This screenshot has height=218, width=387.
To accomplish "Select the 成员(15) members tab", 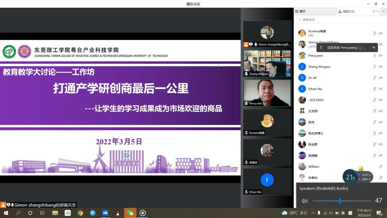I will 348,12.
